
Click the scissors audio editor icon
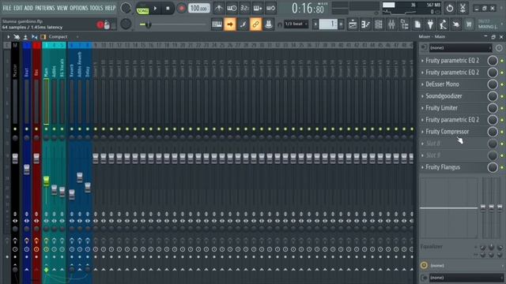[463, 9]
